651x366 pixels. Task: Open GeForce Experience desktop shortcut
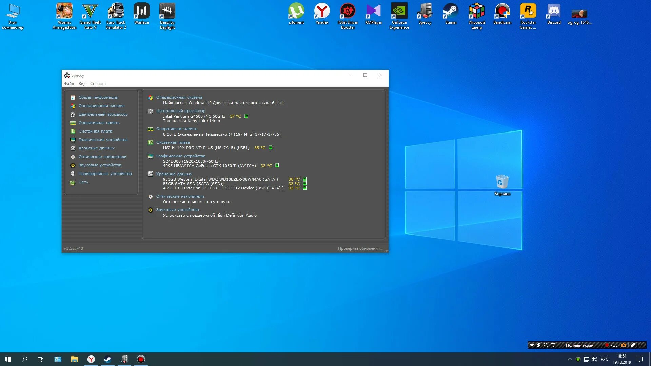click(x=399, y=16)
